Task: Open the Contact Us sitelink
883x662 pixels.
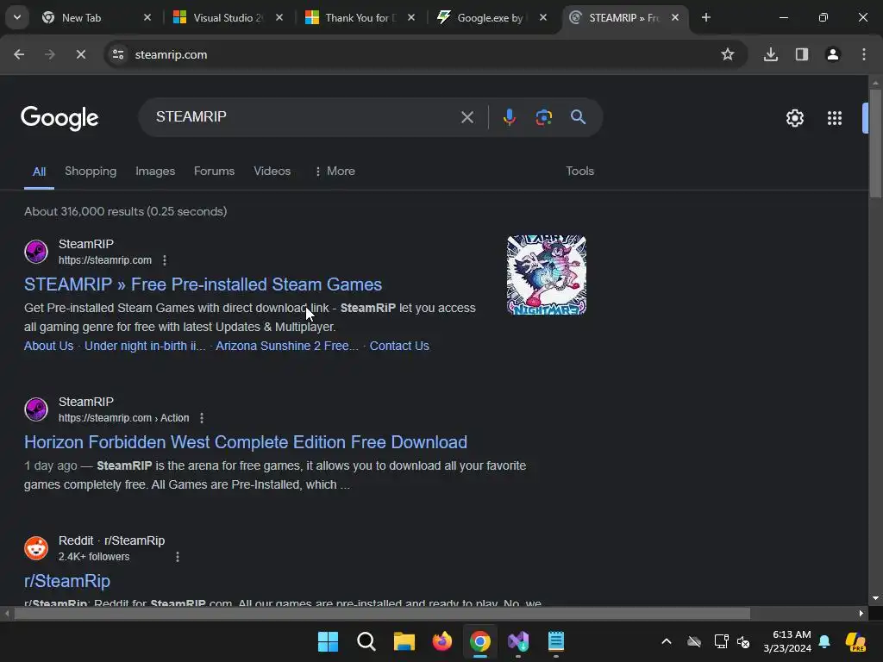Action: [x=399, y=346]
